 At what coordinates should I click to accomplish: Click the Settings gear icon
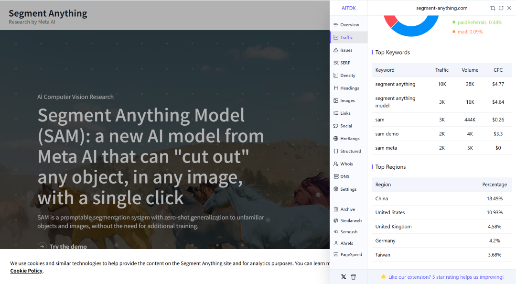tap(336, 189)
